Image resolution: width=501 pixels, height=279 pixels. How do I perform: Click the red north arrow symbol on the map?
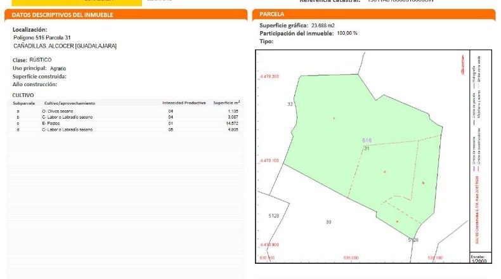[x=462, y=65]
